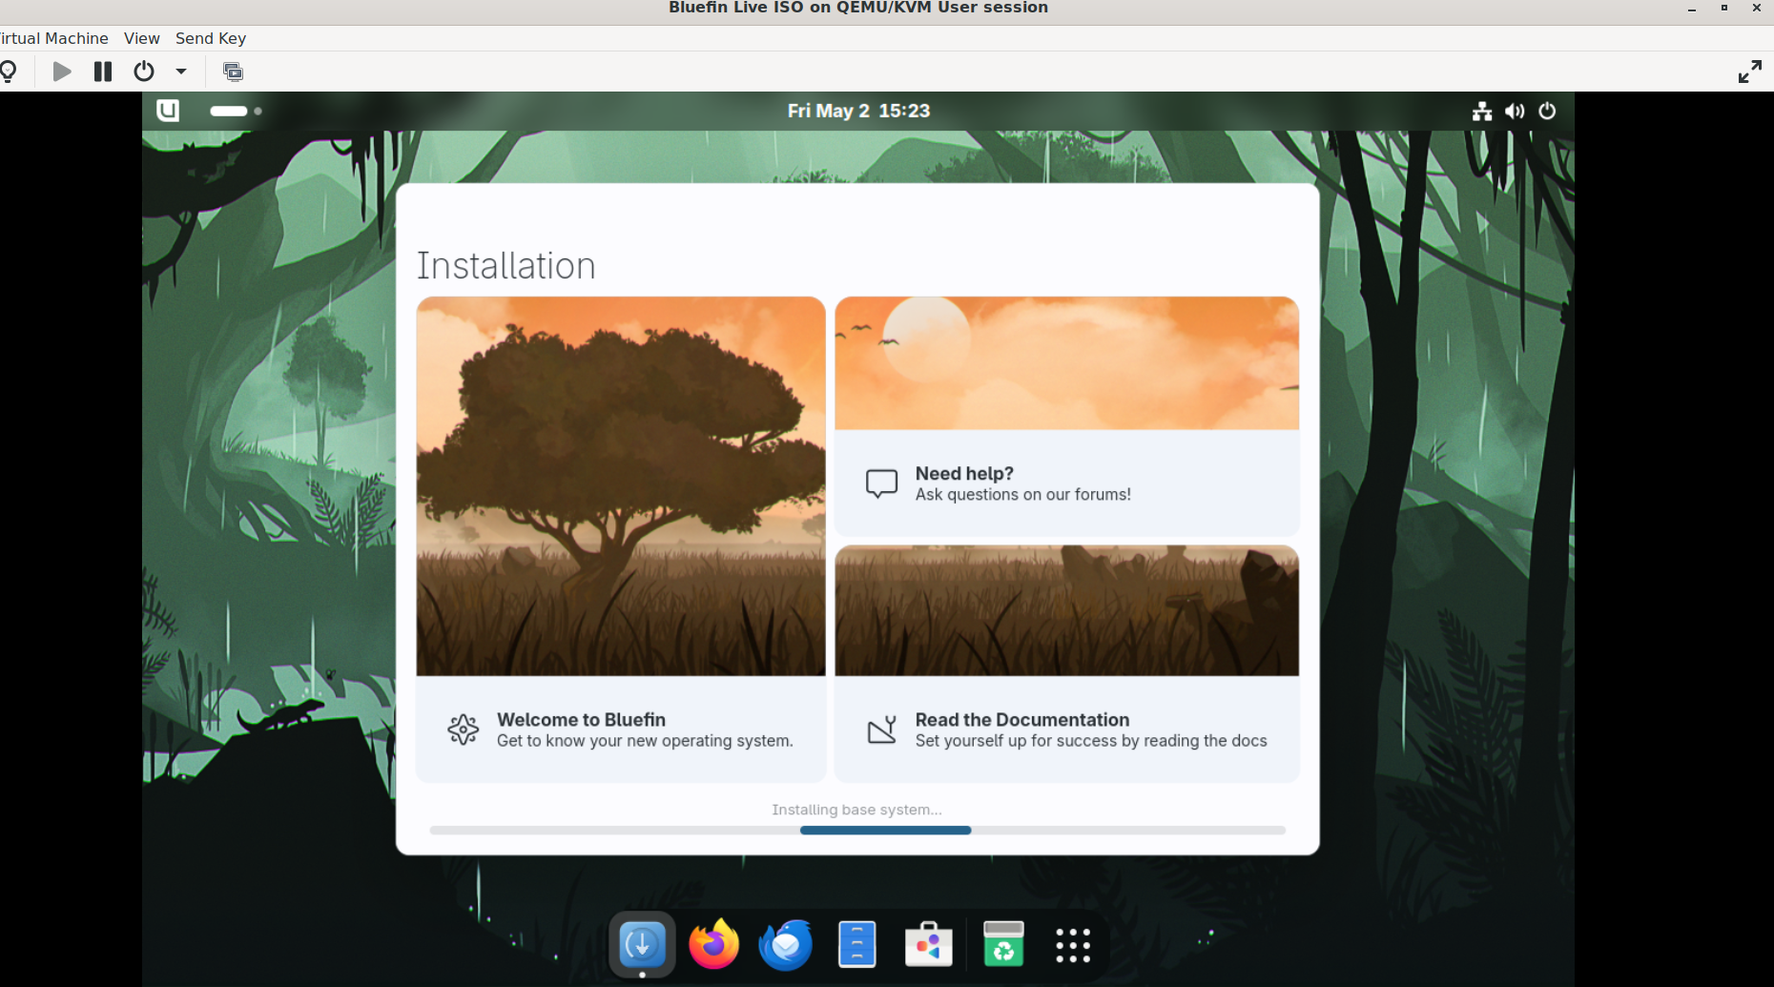Image resolution: width=1774 pixels, height=987 pixels.
Task: Click 'Ask questions on our forums!' text
Action: pos(1023,495)
